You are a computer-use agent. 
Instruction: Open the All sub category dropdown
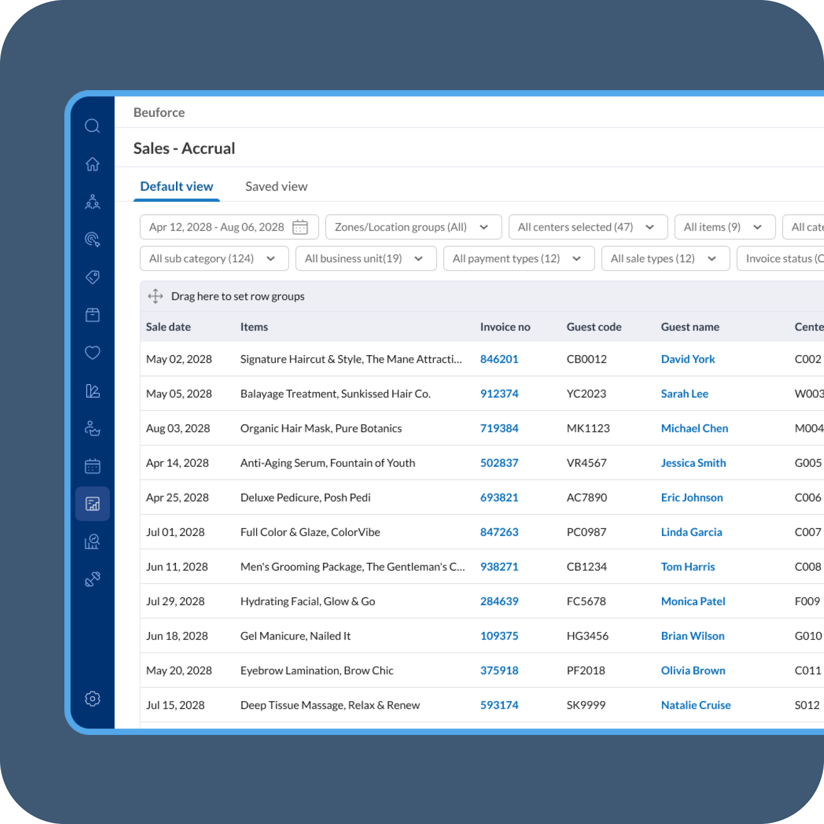coord(214,259)
